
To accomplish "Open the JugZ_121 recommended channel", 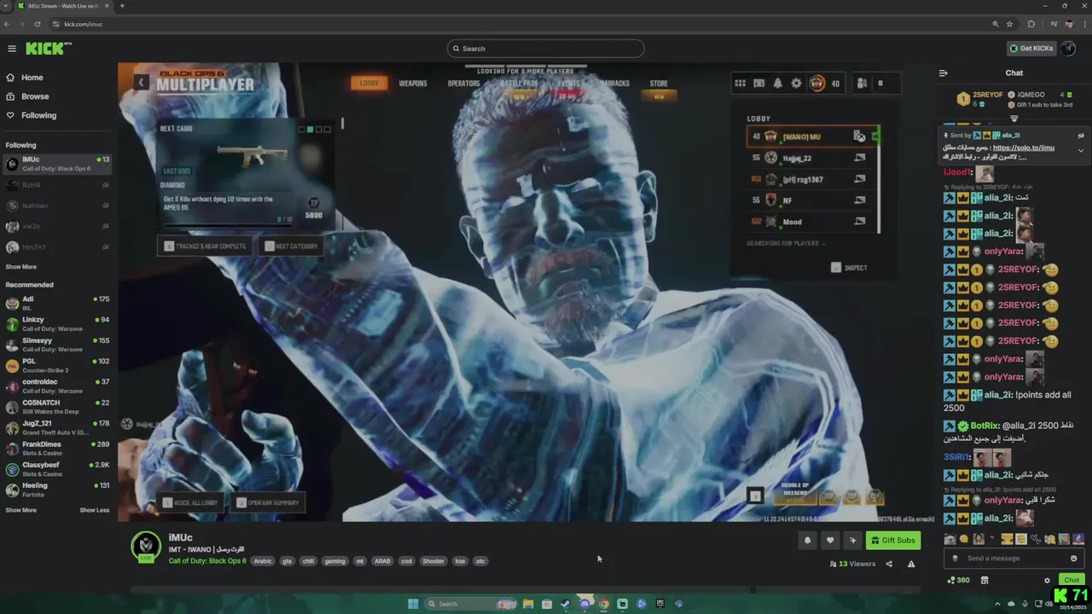I will (58, 427).
